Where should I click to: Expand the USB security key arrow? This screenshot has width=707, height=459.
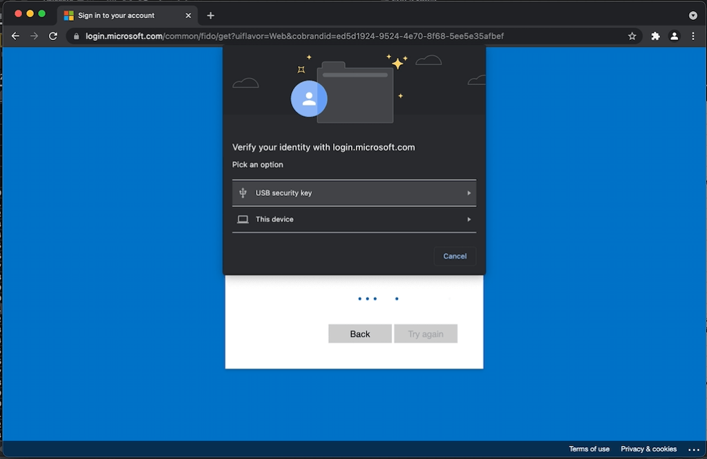pyautogui.click(x=469, y=193)
